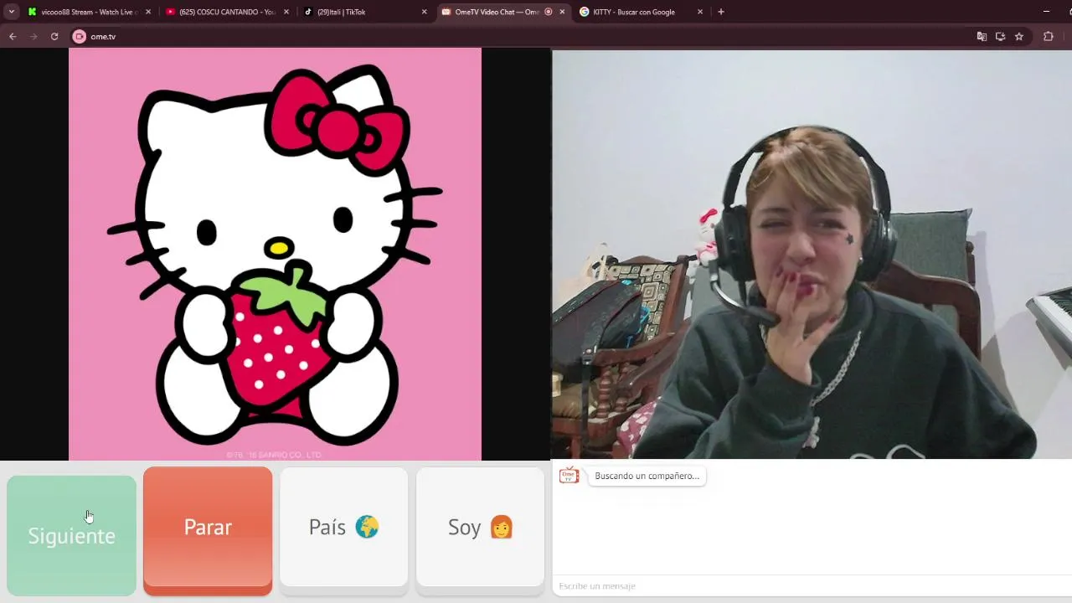The image size is (1072, 603).
Task: Click the OmeTV logo in chat
Action: click(569, 476)
